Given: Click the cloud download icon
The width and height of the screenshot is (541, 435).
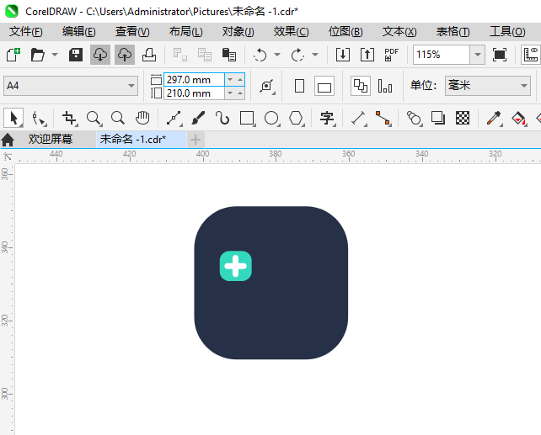Looking at the screenshot, I should pos(100,55).
